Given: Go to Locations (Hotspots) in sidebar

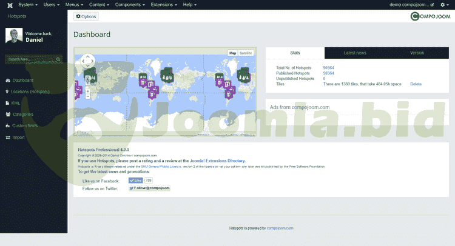Looking at the screenshot, I should (x=30, y=91).
